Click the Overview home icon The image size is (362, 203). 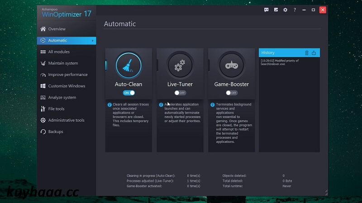click(43, 29)
